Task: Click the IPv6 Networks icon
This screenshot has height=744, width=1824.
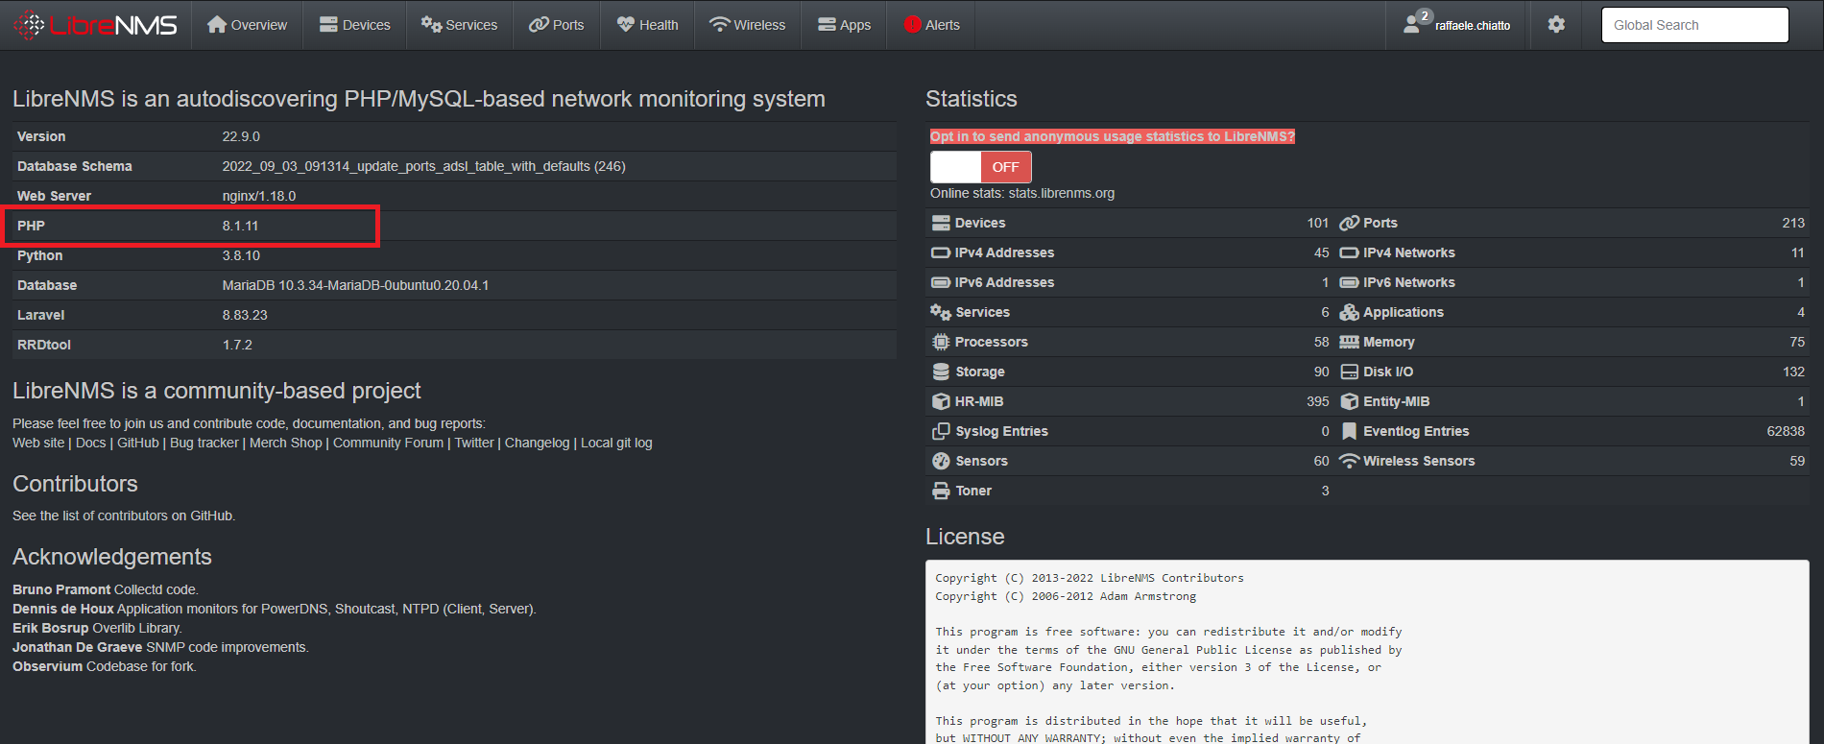Action: coord(1349,282)
